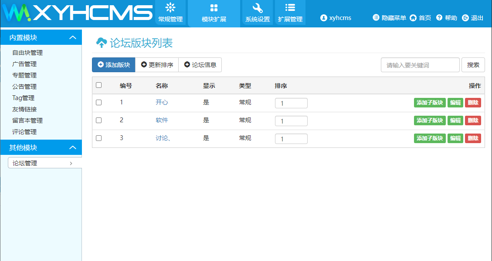
Task: Click the 排序 field for 开心 row
Action: [291, 103]
